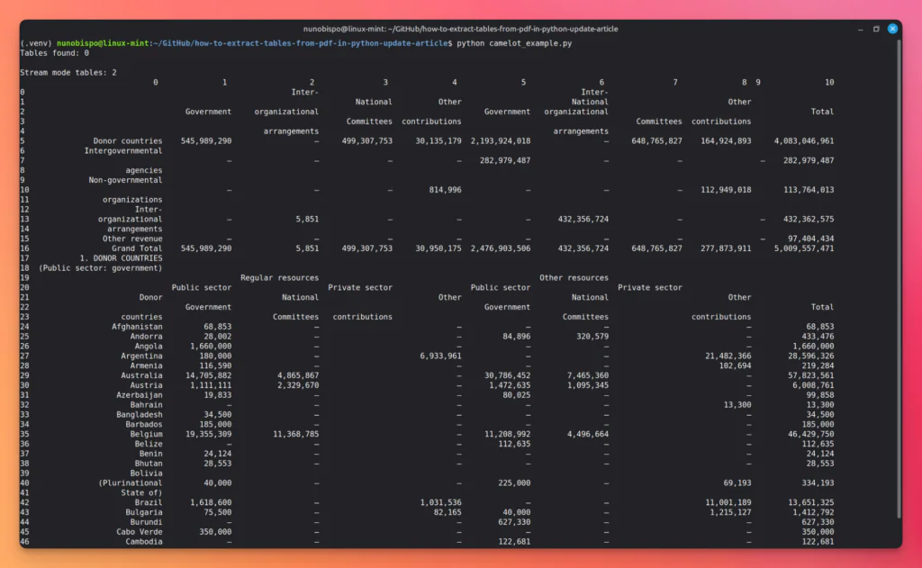
Task: Click the Argentina value 21,482,366
Action: coord(728,356)
